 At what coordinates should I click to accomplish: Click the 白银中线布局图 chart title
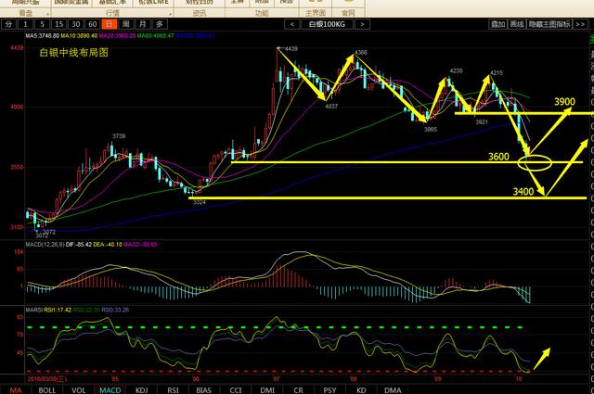tap(74, 53)
